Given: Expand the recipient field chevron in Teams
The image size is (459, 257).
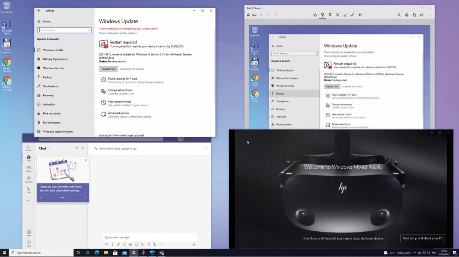Looking at the screenshot, I should click(206, 148).
